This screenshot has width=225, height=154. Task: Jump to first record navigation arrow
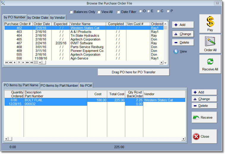point(6,63)
